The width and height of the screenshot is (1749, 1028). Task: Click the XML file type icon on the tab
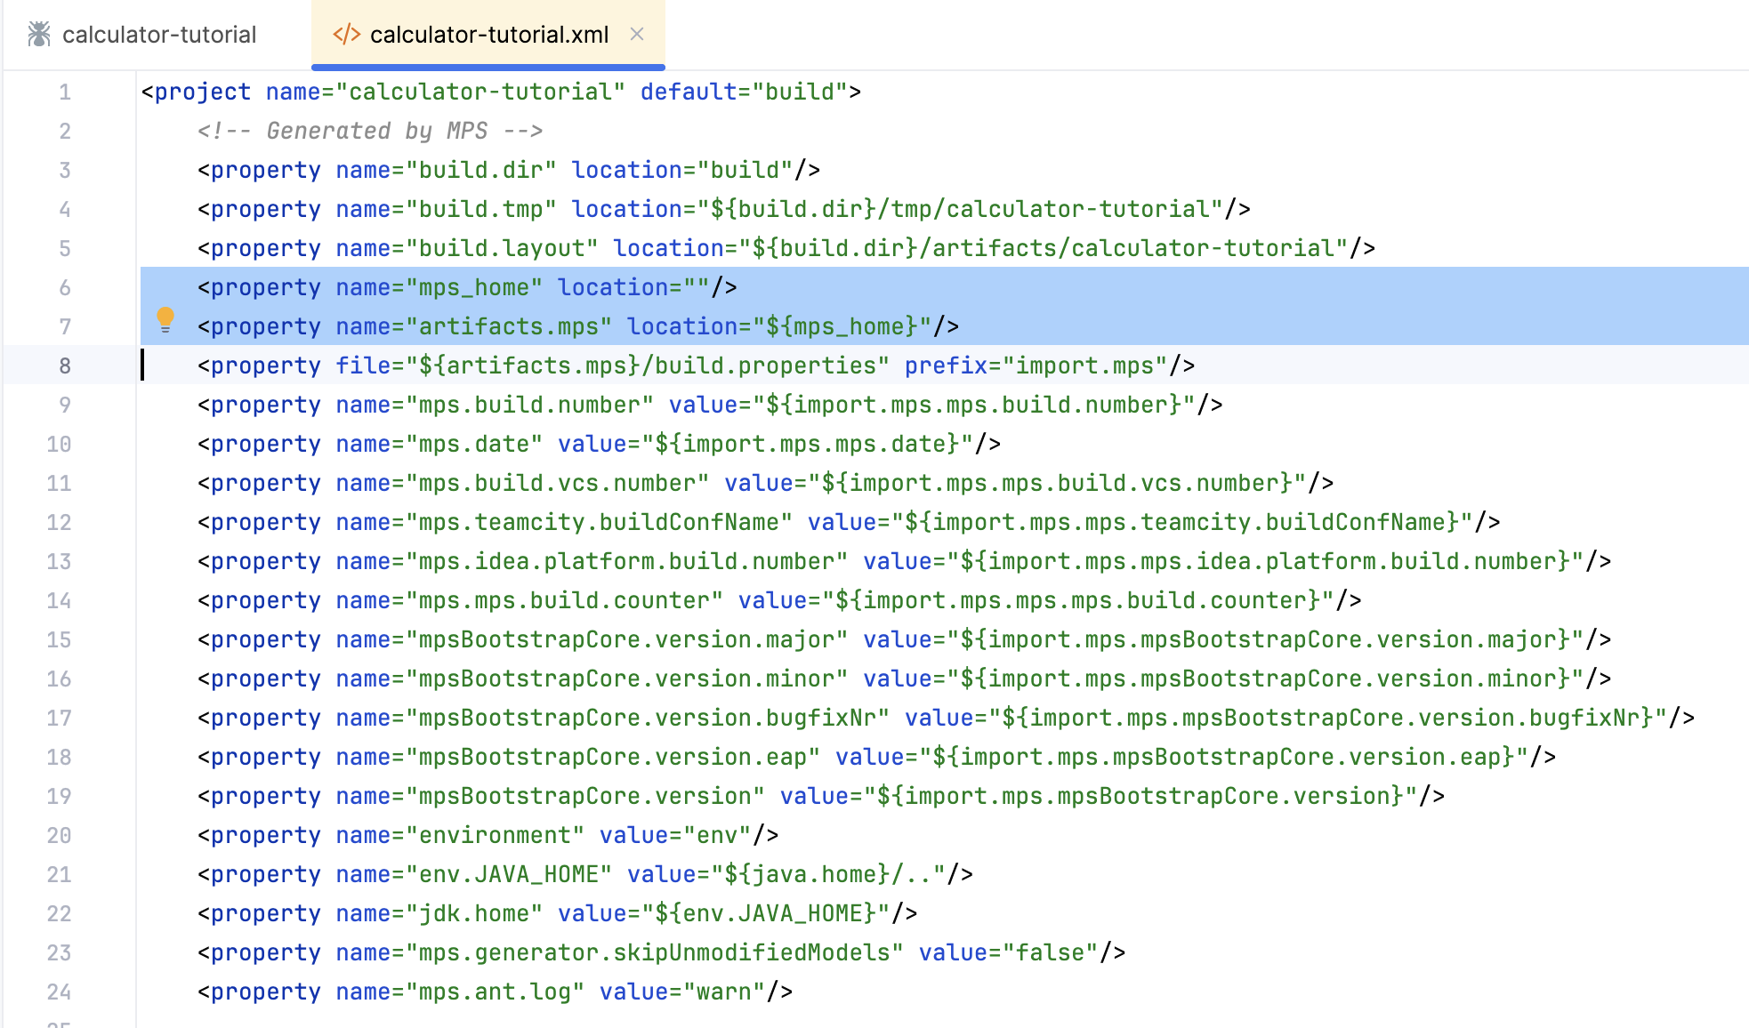pos(346,34)
